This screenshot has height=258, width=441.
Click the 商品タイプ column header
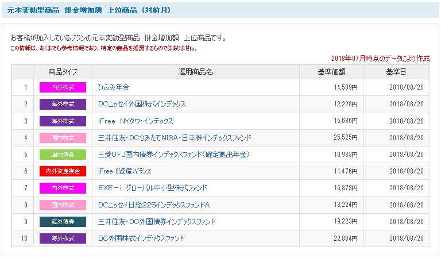[x=63, y=72]
